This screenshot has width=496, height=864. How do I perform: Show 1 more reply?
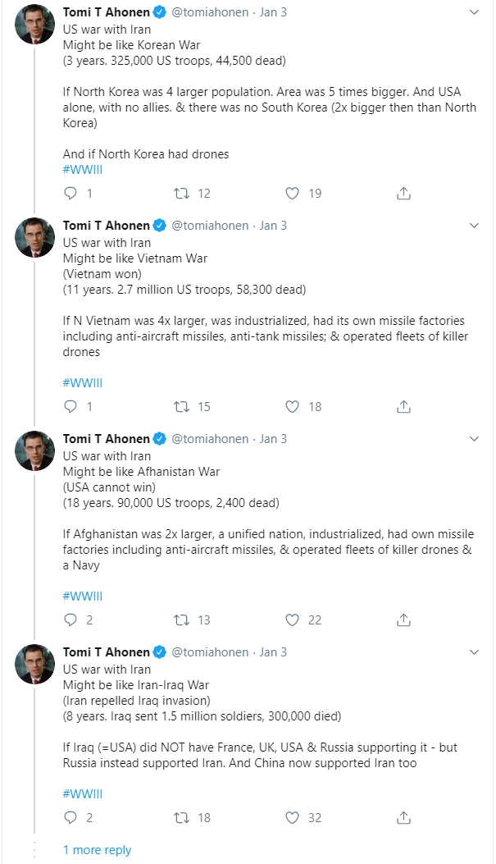pyautogui.click(x=97, y=850)
